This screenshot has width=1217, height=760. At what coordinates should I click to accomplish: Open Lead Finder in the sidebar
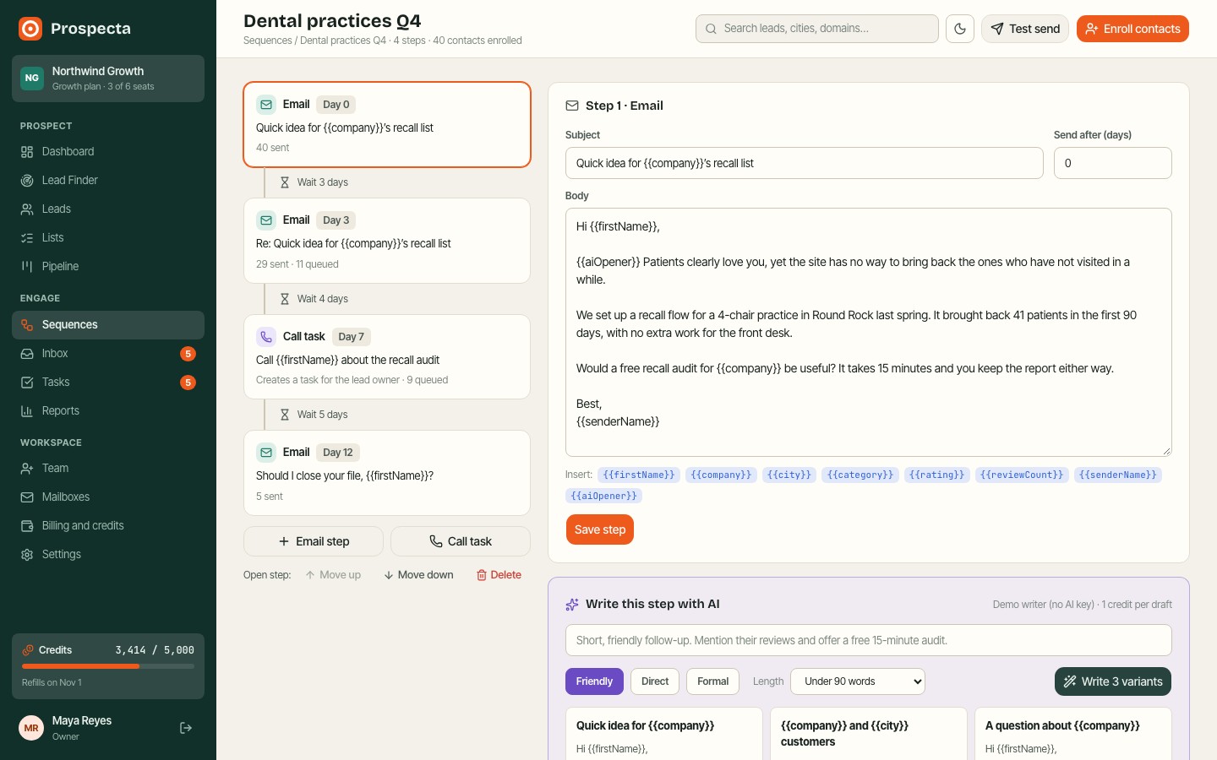(108, 181)
